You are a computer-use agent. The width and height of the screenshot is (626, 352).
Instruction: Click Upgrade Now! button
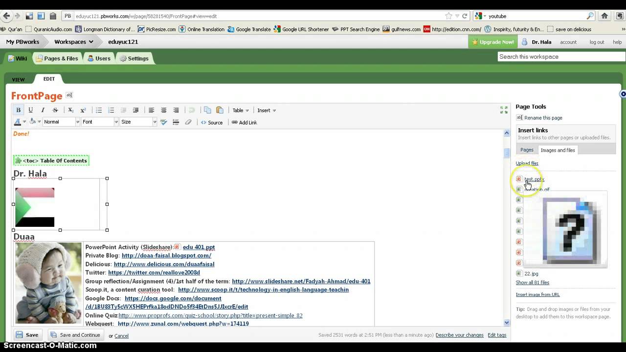[x=492, y=42]
